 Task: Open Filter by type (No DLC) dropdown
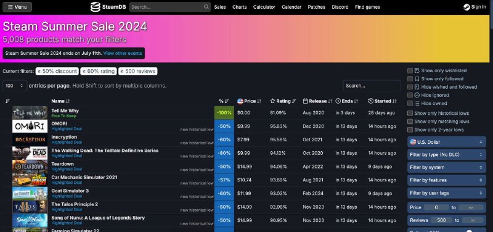pyautogui.click(x=446, y=154)
